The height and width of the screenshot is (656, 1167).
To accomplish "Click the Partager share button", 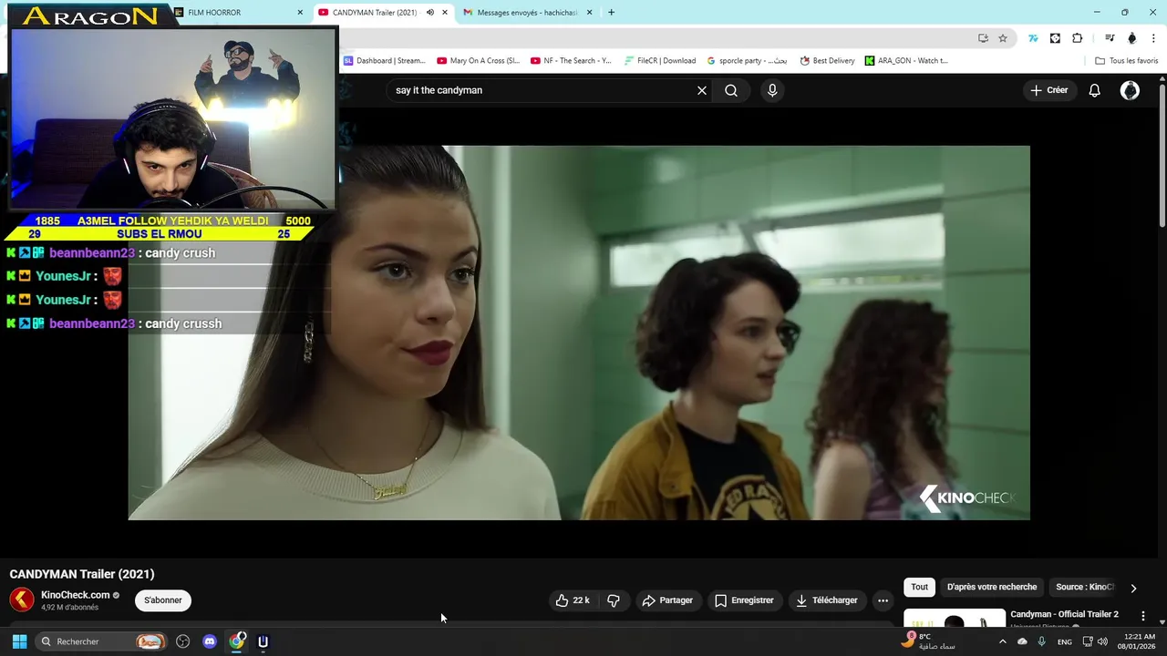I will (668, 600).
